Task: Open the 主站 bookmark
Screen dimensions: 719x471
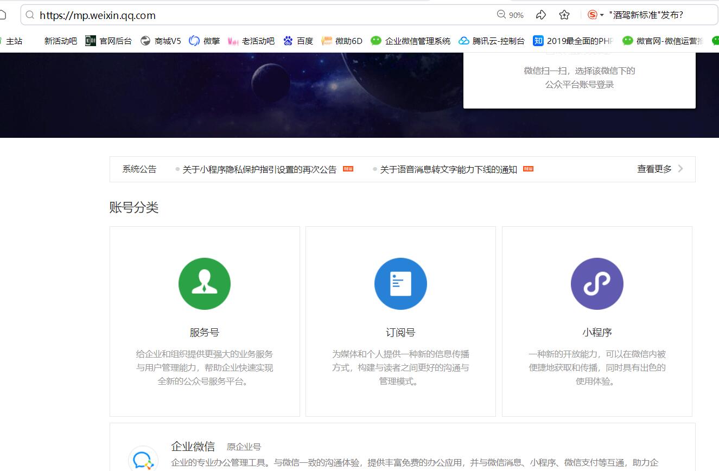Action: pyautogui.click(x=14, y=41)
